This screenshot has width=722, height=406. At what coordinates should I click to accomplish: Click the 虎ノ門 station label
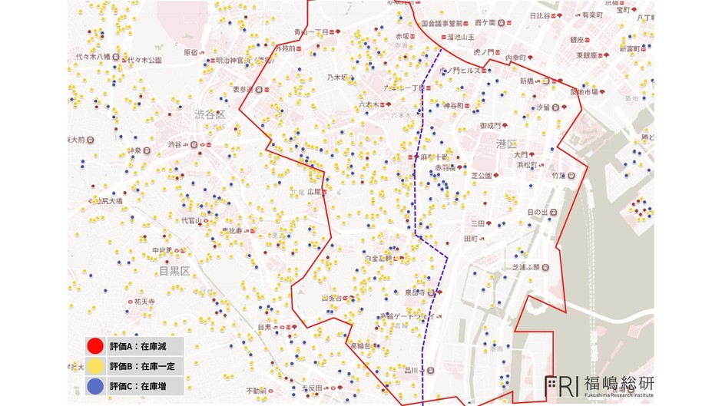coord(483,52)
